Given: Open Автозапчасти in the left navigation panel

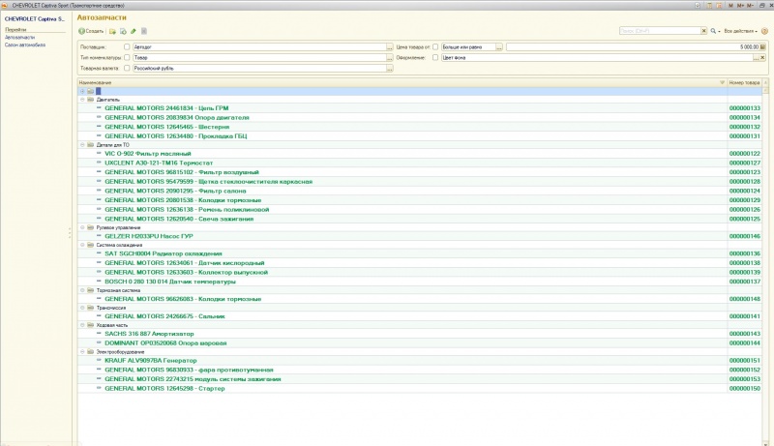Looking at the screenshot, I should click(19, 38).
